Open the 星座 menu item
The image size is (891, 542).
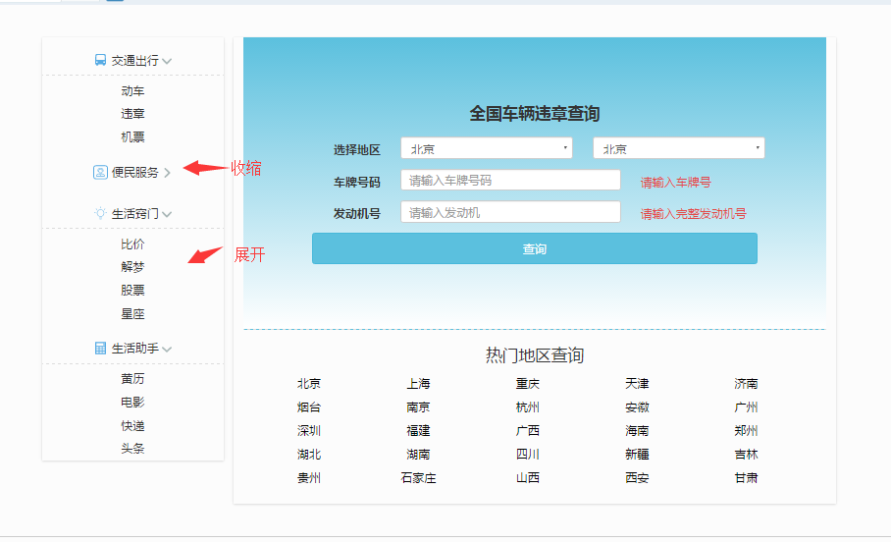point(133,314)
